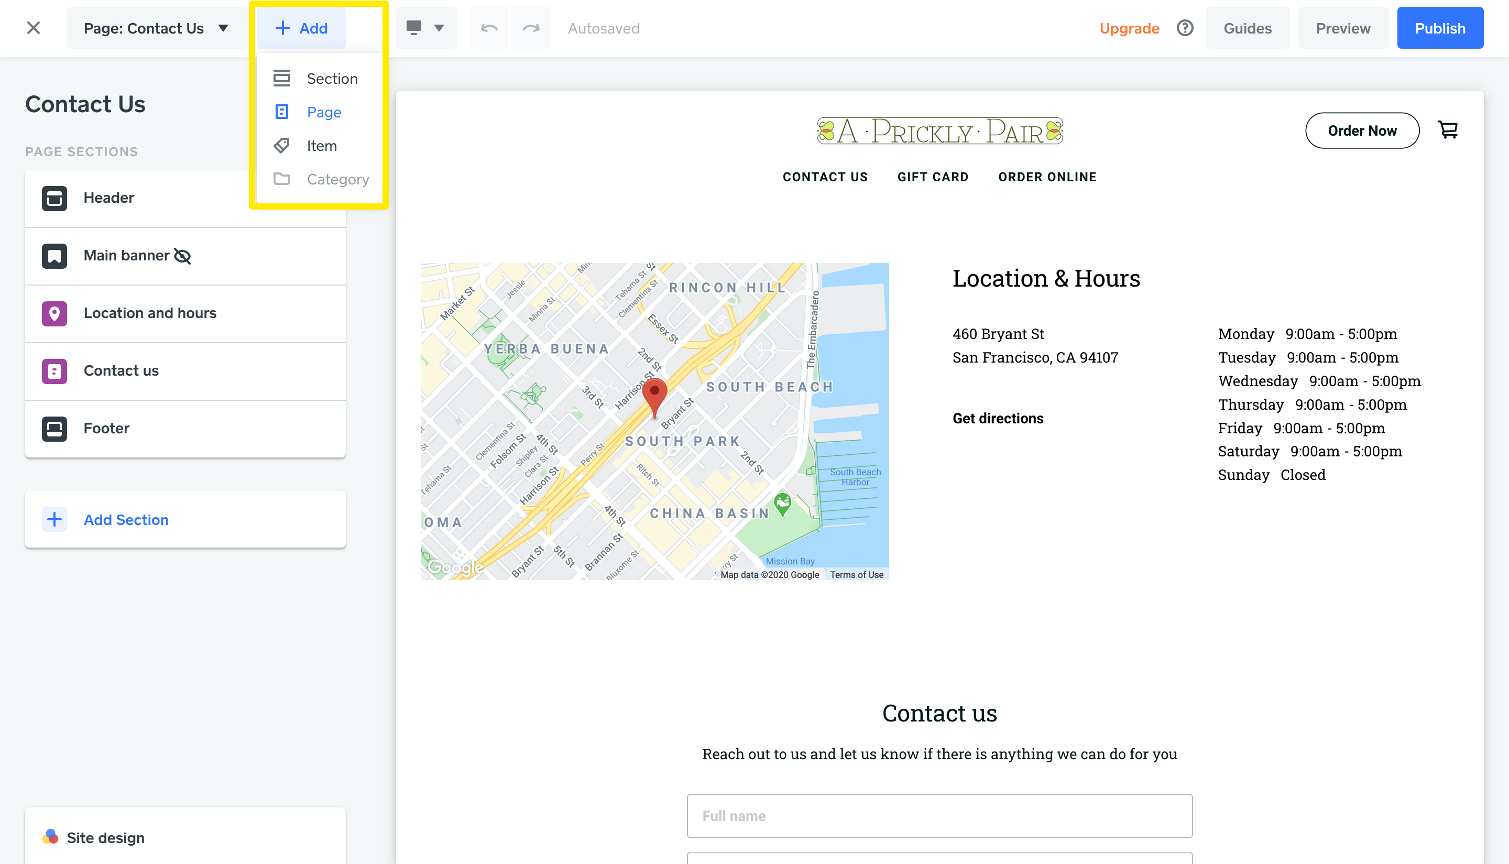This screenshot has height=864, width=1509.
Task: Click the Location and hours pin icon
Action: (54, 313)
